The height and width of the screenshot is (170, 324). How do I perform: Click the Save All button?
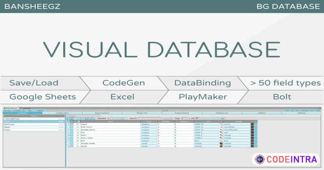[x=289, y=110]
